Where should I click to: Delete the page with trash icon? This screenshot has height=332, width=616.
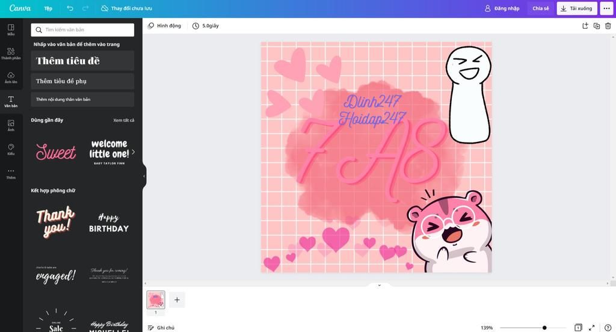pos(608,26)
